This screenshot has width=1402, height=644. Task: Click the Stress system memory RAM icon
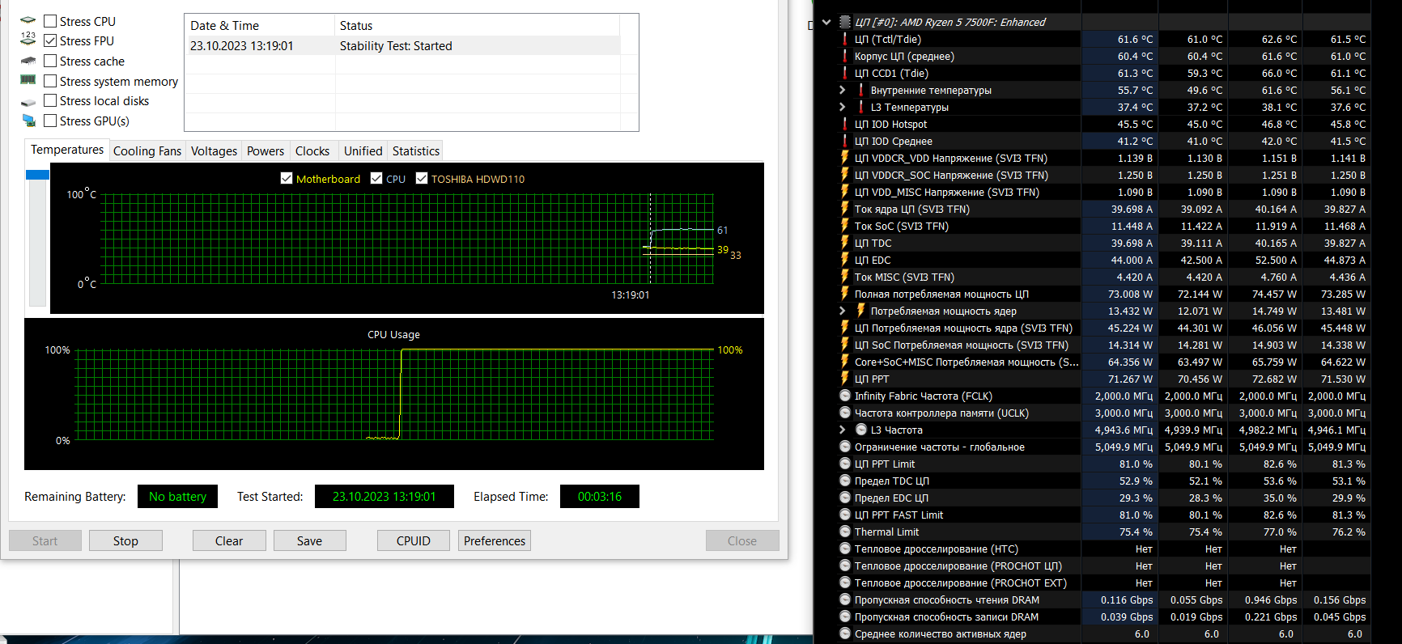pyautogui.click(x=28, y=80)
